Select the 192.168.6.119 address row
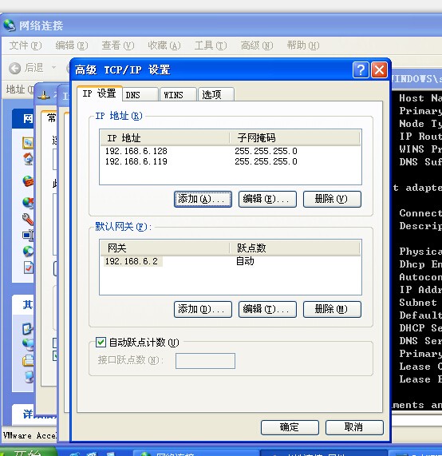The height and width of the screenshot is (456, 442). 230,161
